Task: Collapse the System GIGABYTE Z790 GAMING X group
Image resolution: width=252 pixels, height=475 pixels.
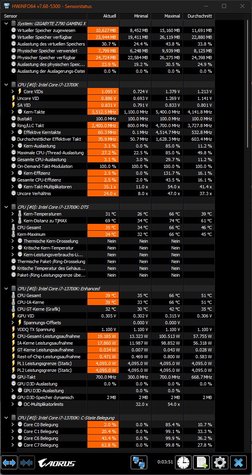Action: coord(6,23)
